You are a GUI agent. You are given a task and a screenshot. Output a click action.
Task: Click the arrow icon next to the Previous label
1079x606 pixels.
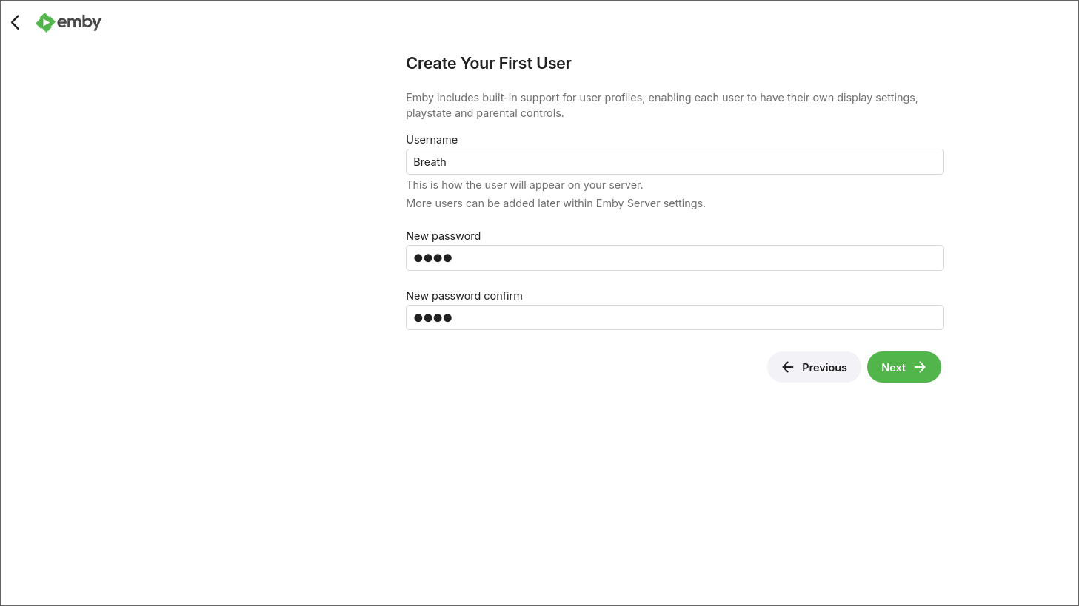(787, 367)
